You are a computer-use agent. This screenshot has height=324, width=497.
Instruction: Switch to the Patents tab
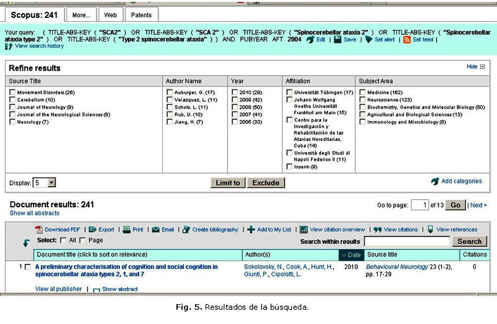point(142,14)
